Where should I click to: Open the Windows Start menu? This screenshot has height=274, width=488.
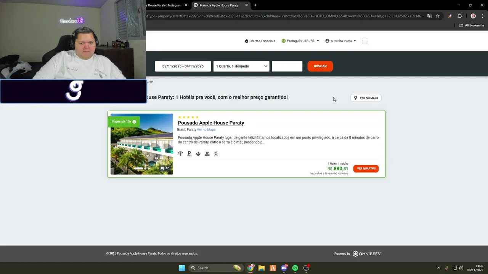(182, 268)
